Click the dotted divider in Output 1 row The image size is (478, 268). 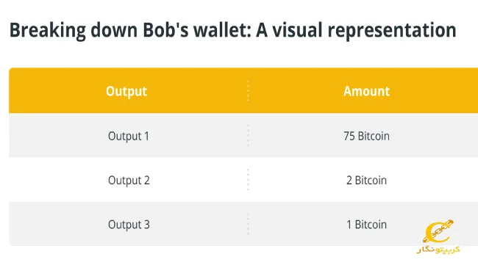click(x=248, y=136)
